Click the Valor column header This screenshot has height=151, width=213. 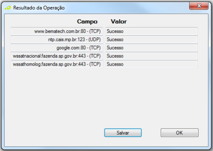119,21
